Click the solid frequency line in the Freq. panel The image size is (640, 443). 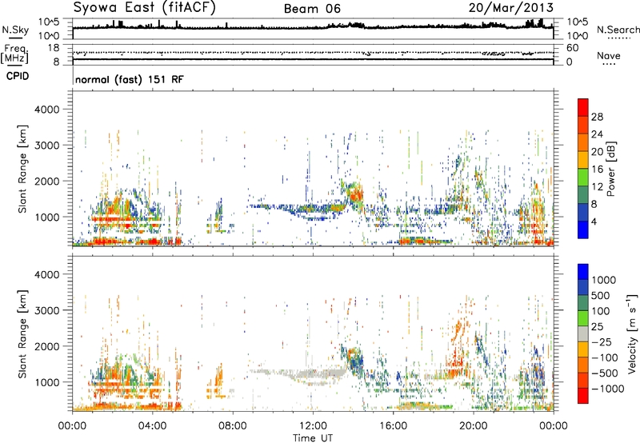(x=313, y=59)
